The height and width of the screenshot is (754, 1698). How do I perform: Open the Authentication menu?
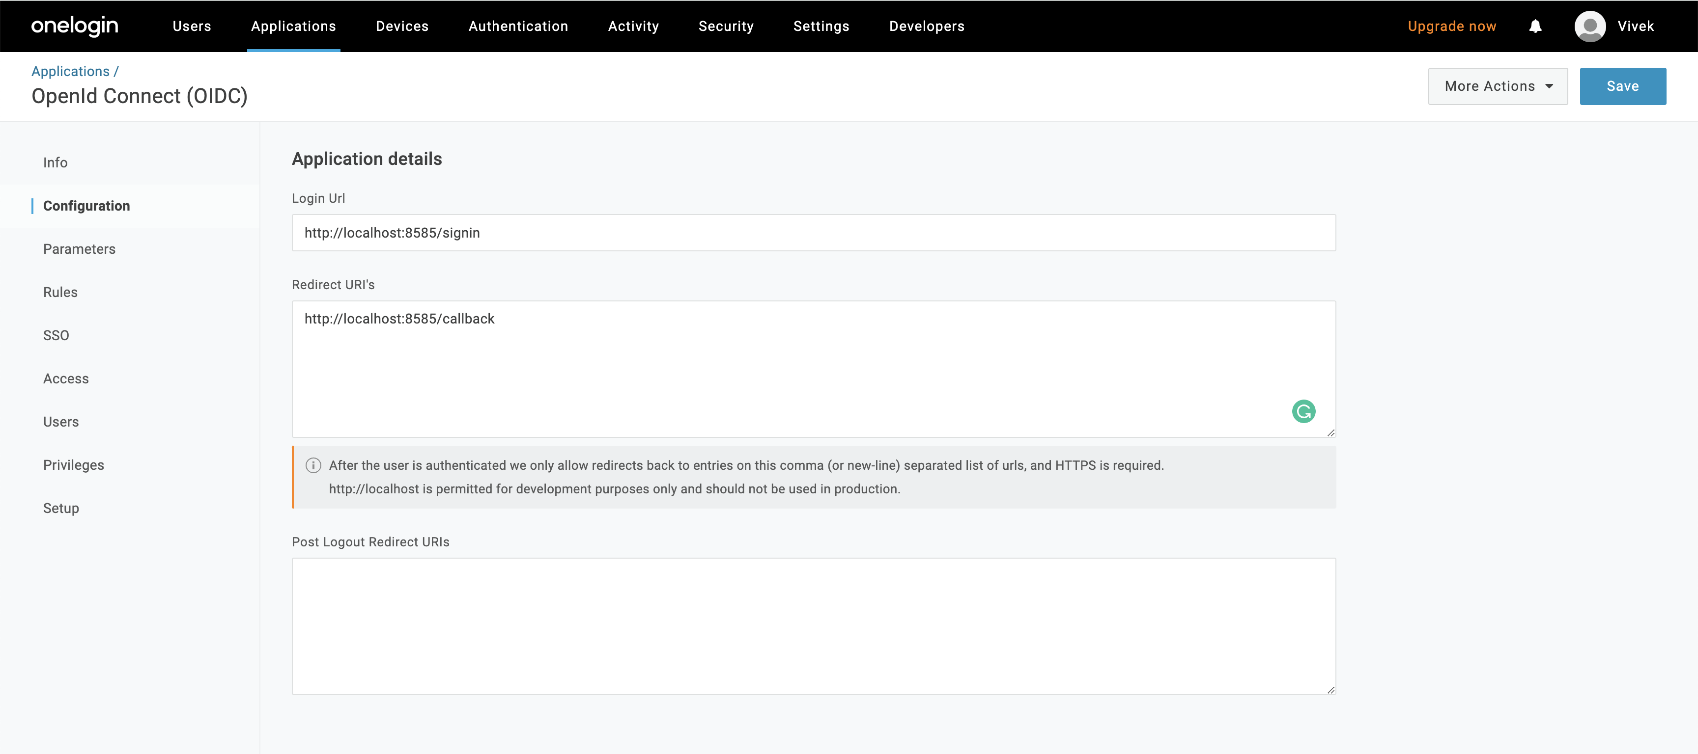[x=518, y=26]
